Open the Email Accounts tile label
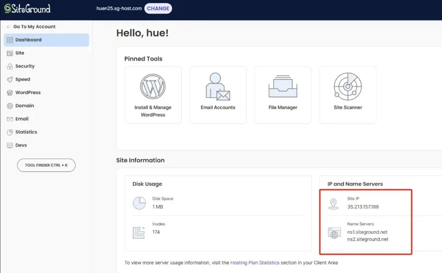 click(x=218, y=108)
